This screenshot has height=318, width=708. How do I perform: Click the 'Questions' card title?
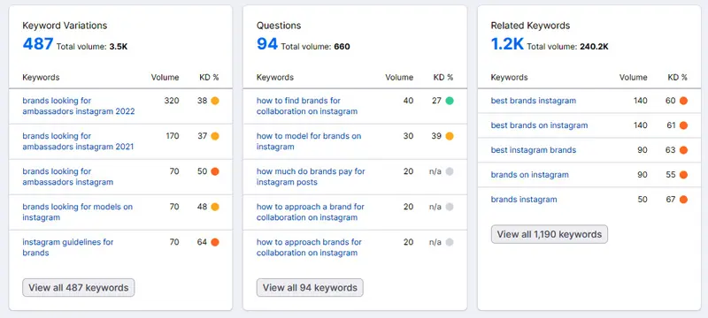[x=279, y=26]
